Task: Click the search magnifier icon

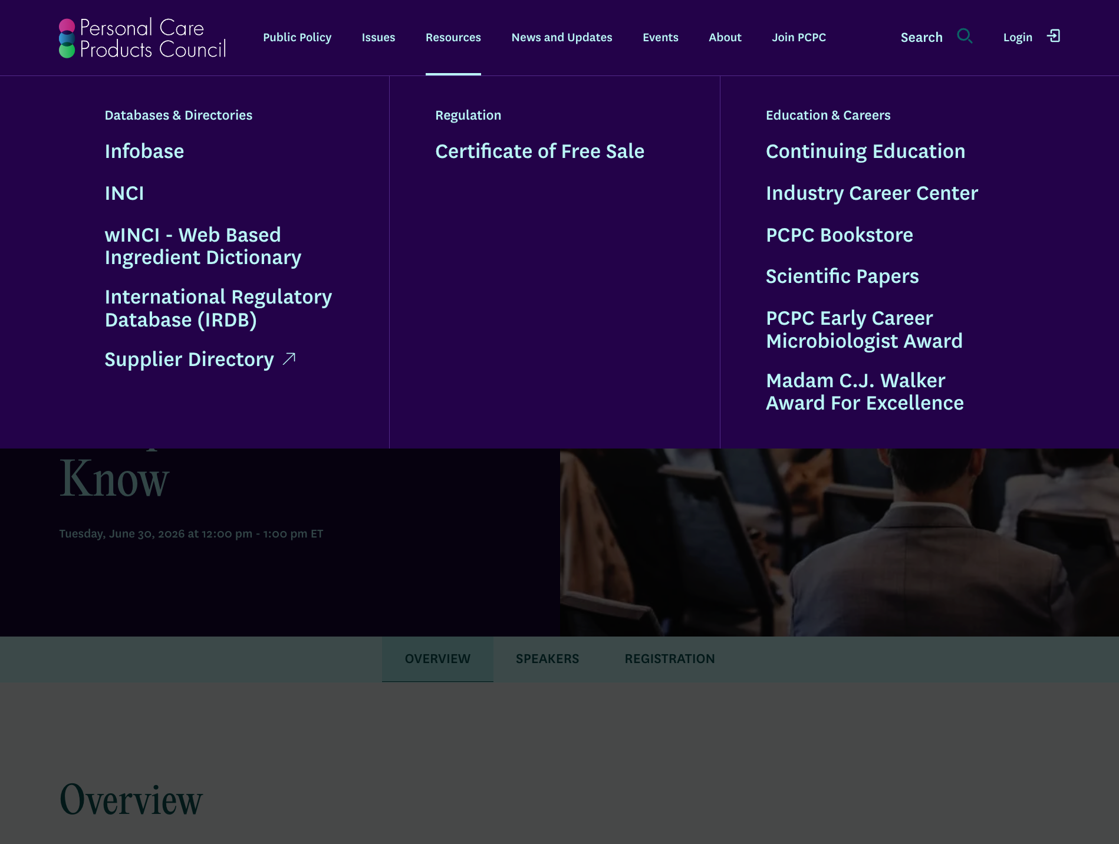Action: 965,37
